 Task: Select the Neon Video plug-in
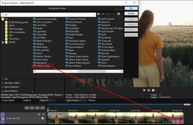coord(40,60)
